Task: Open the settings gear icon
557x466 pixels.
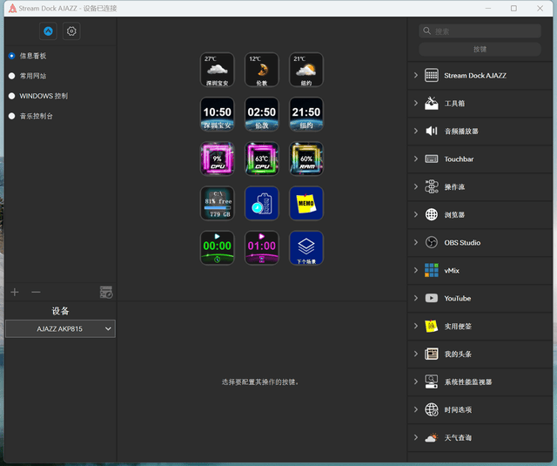Action: (71, 31)
